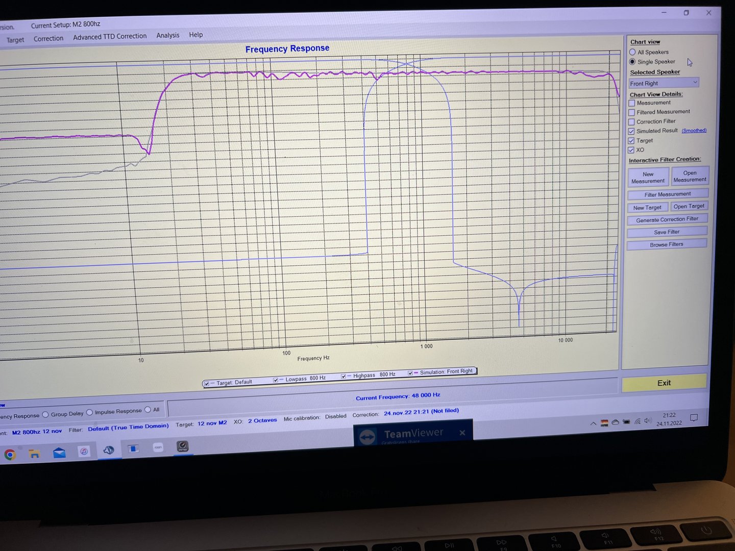Select the All view radio button

pyautogui.click(x=148, y=409)
